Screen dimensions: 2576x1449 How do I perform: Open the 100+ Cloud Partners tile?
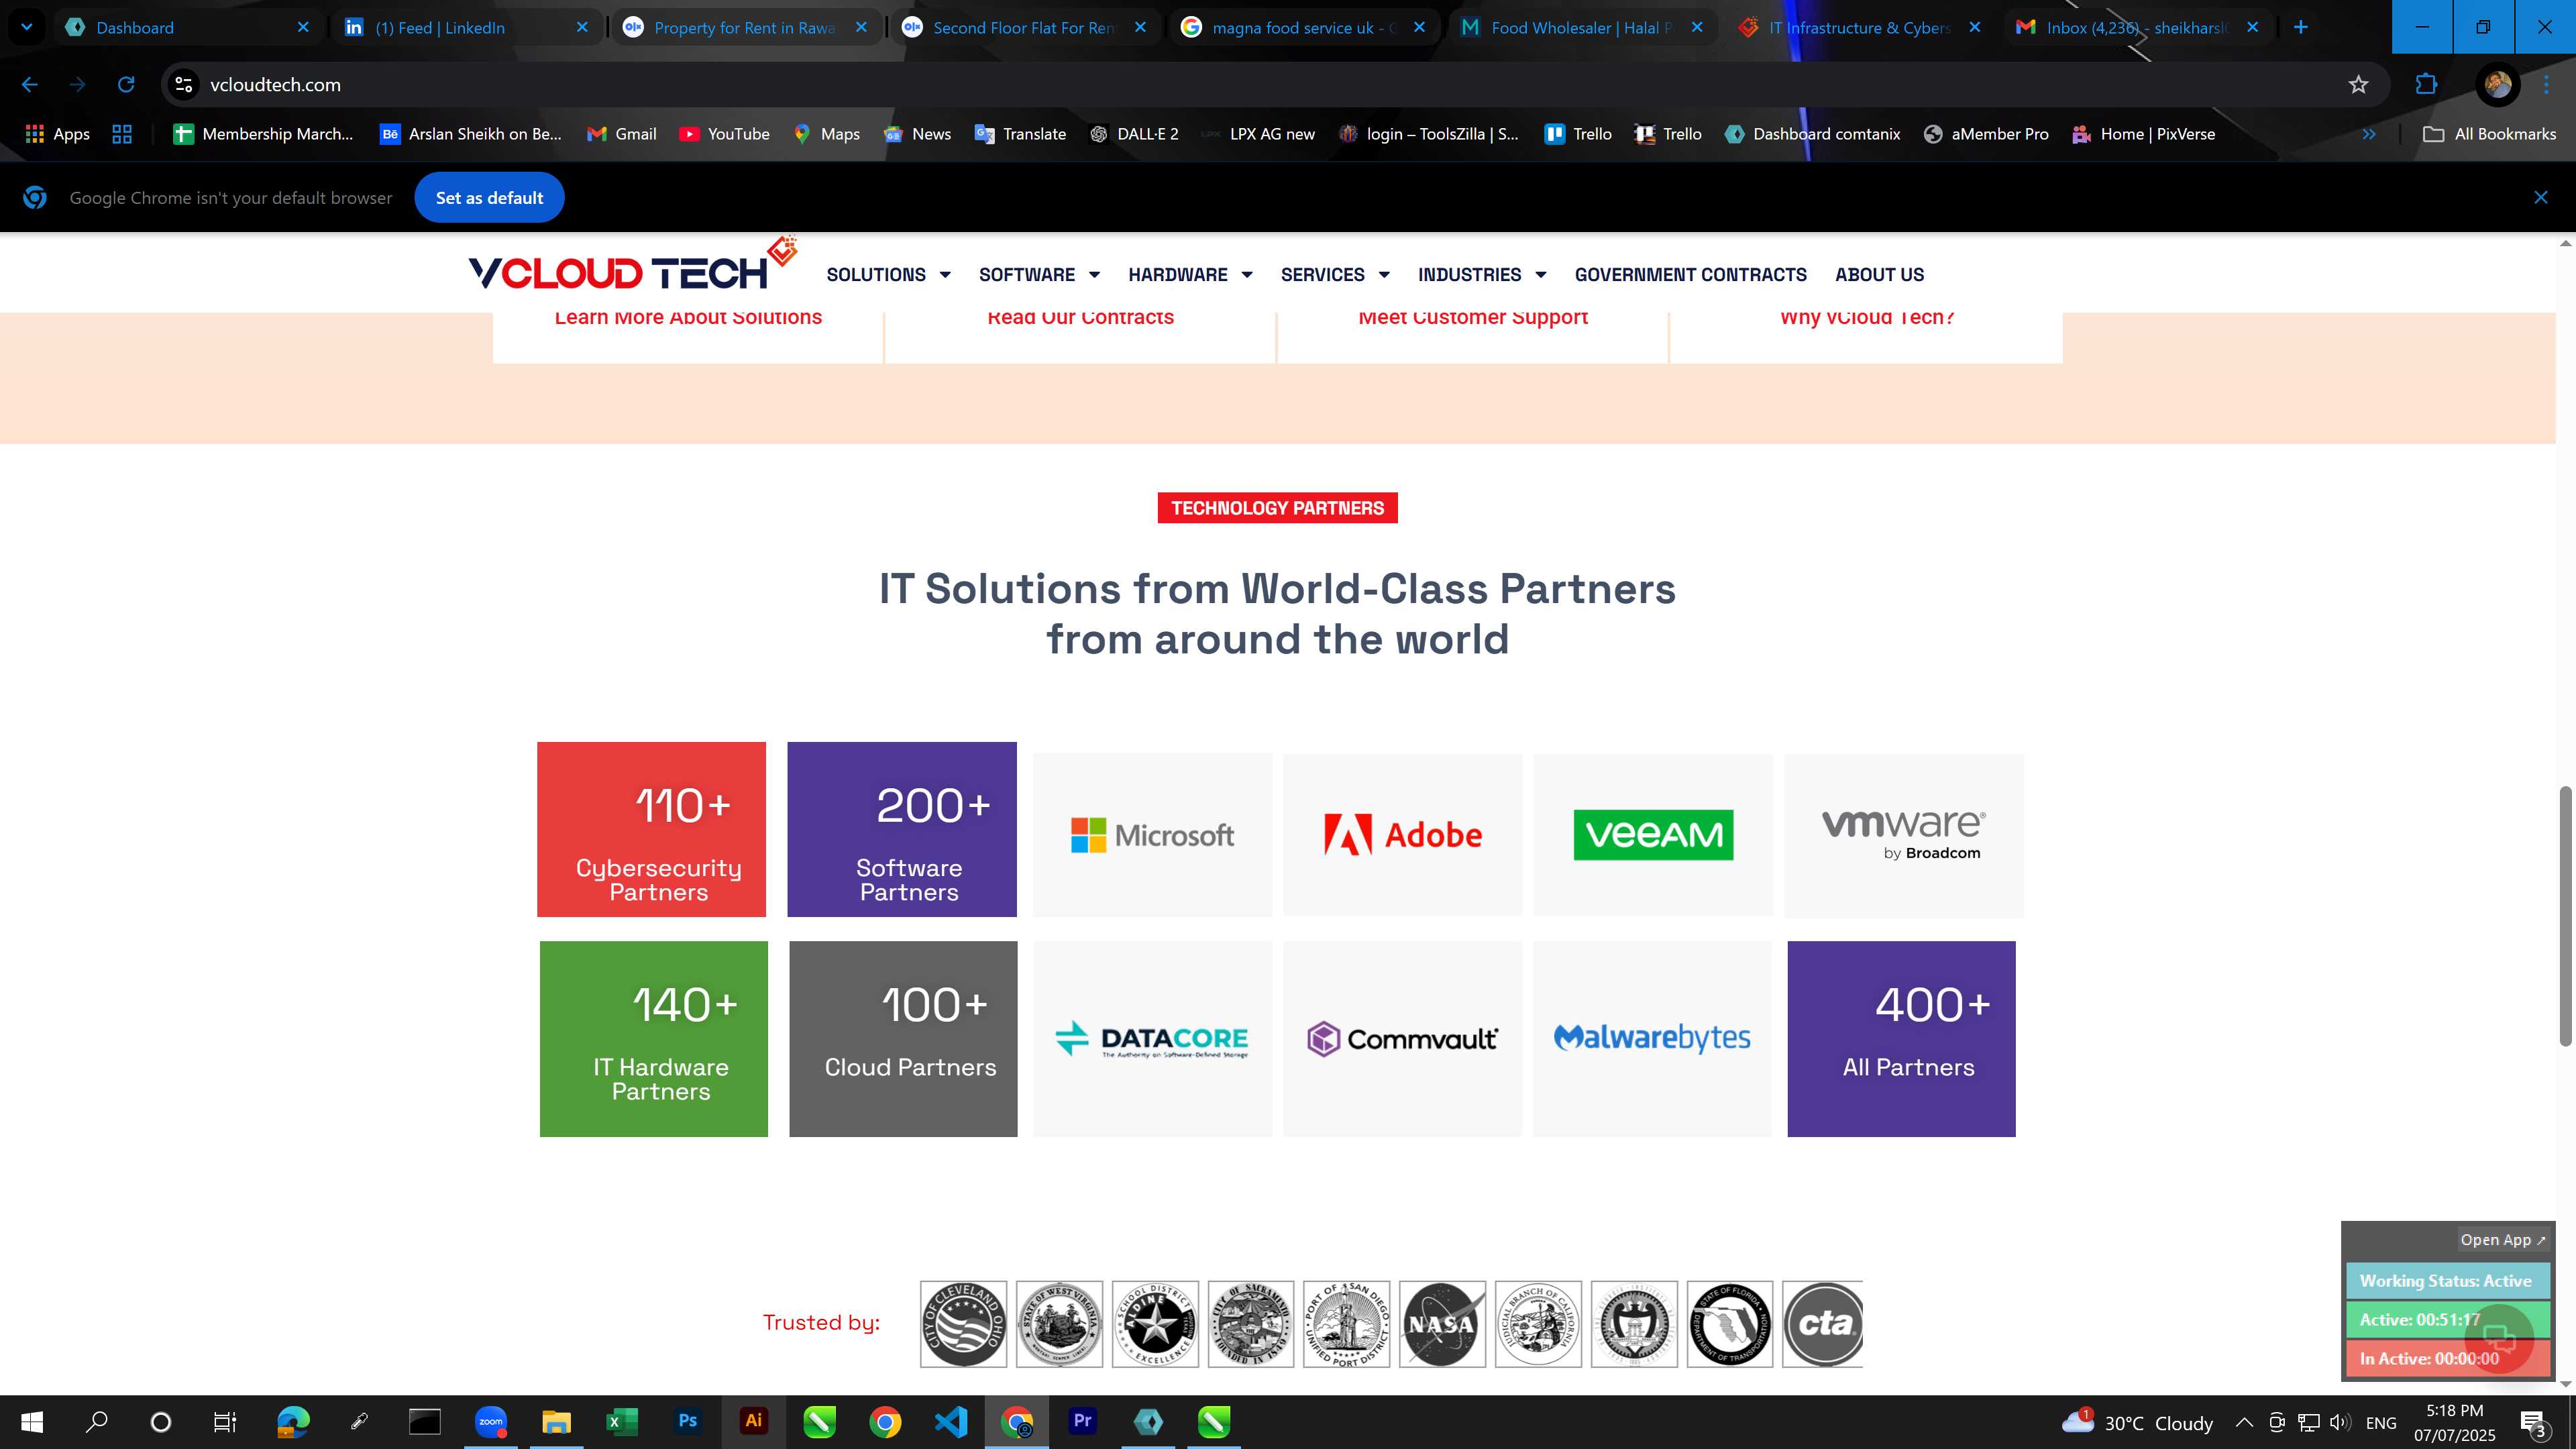(x=903, y=1039)
